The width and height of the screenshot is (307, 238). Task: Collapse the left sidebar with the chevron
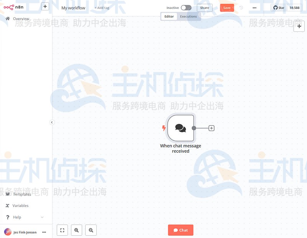pos(52,122)
